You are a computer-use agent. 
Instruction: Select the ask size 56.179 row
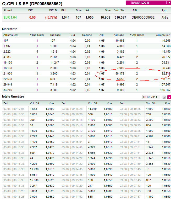[86, 73]
